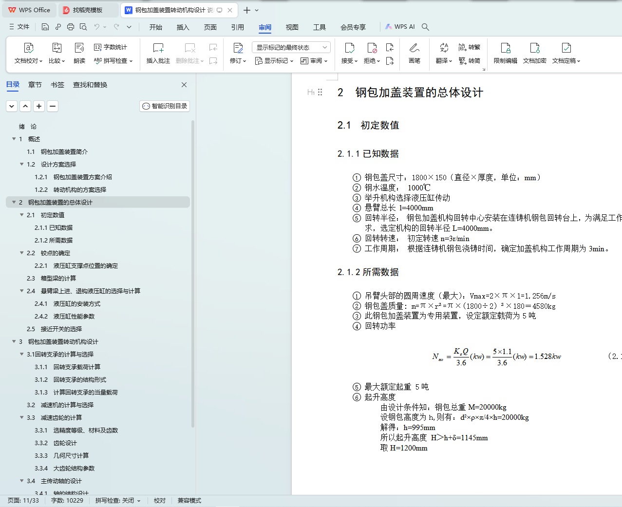
Task: Switch to the 引用 ribbon tab
Action: click(238, 27)
